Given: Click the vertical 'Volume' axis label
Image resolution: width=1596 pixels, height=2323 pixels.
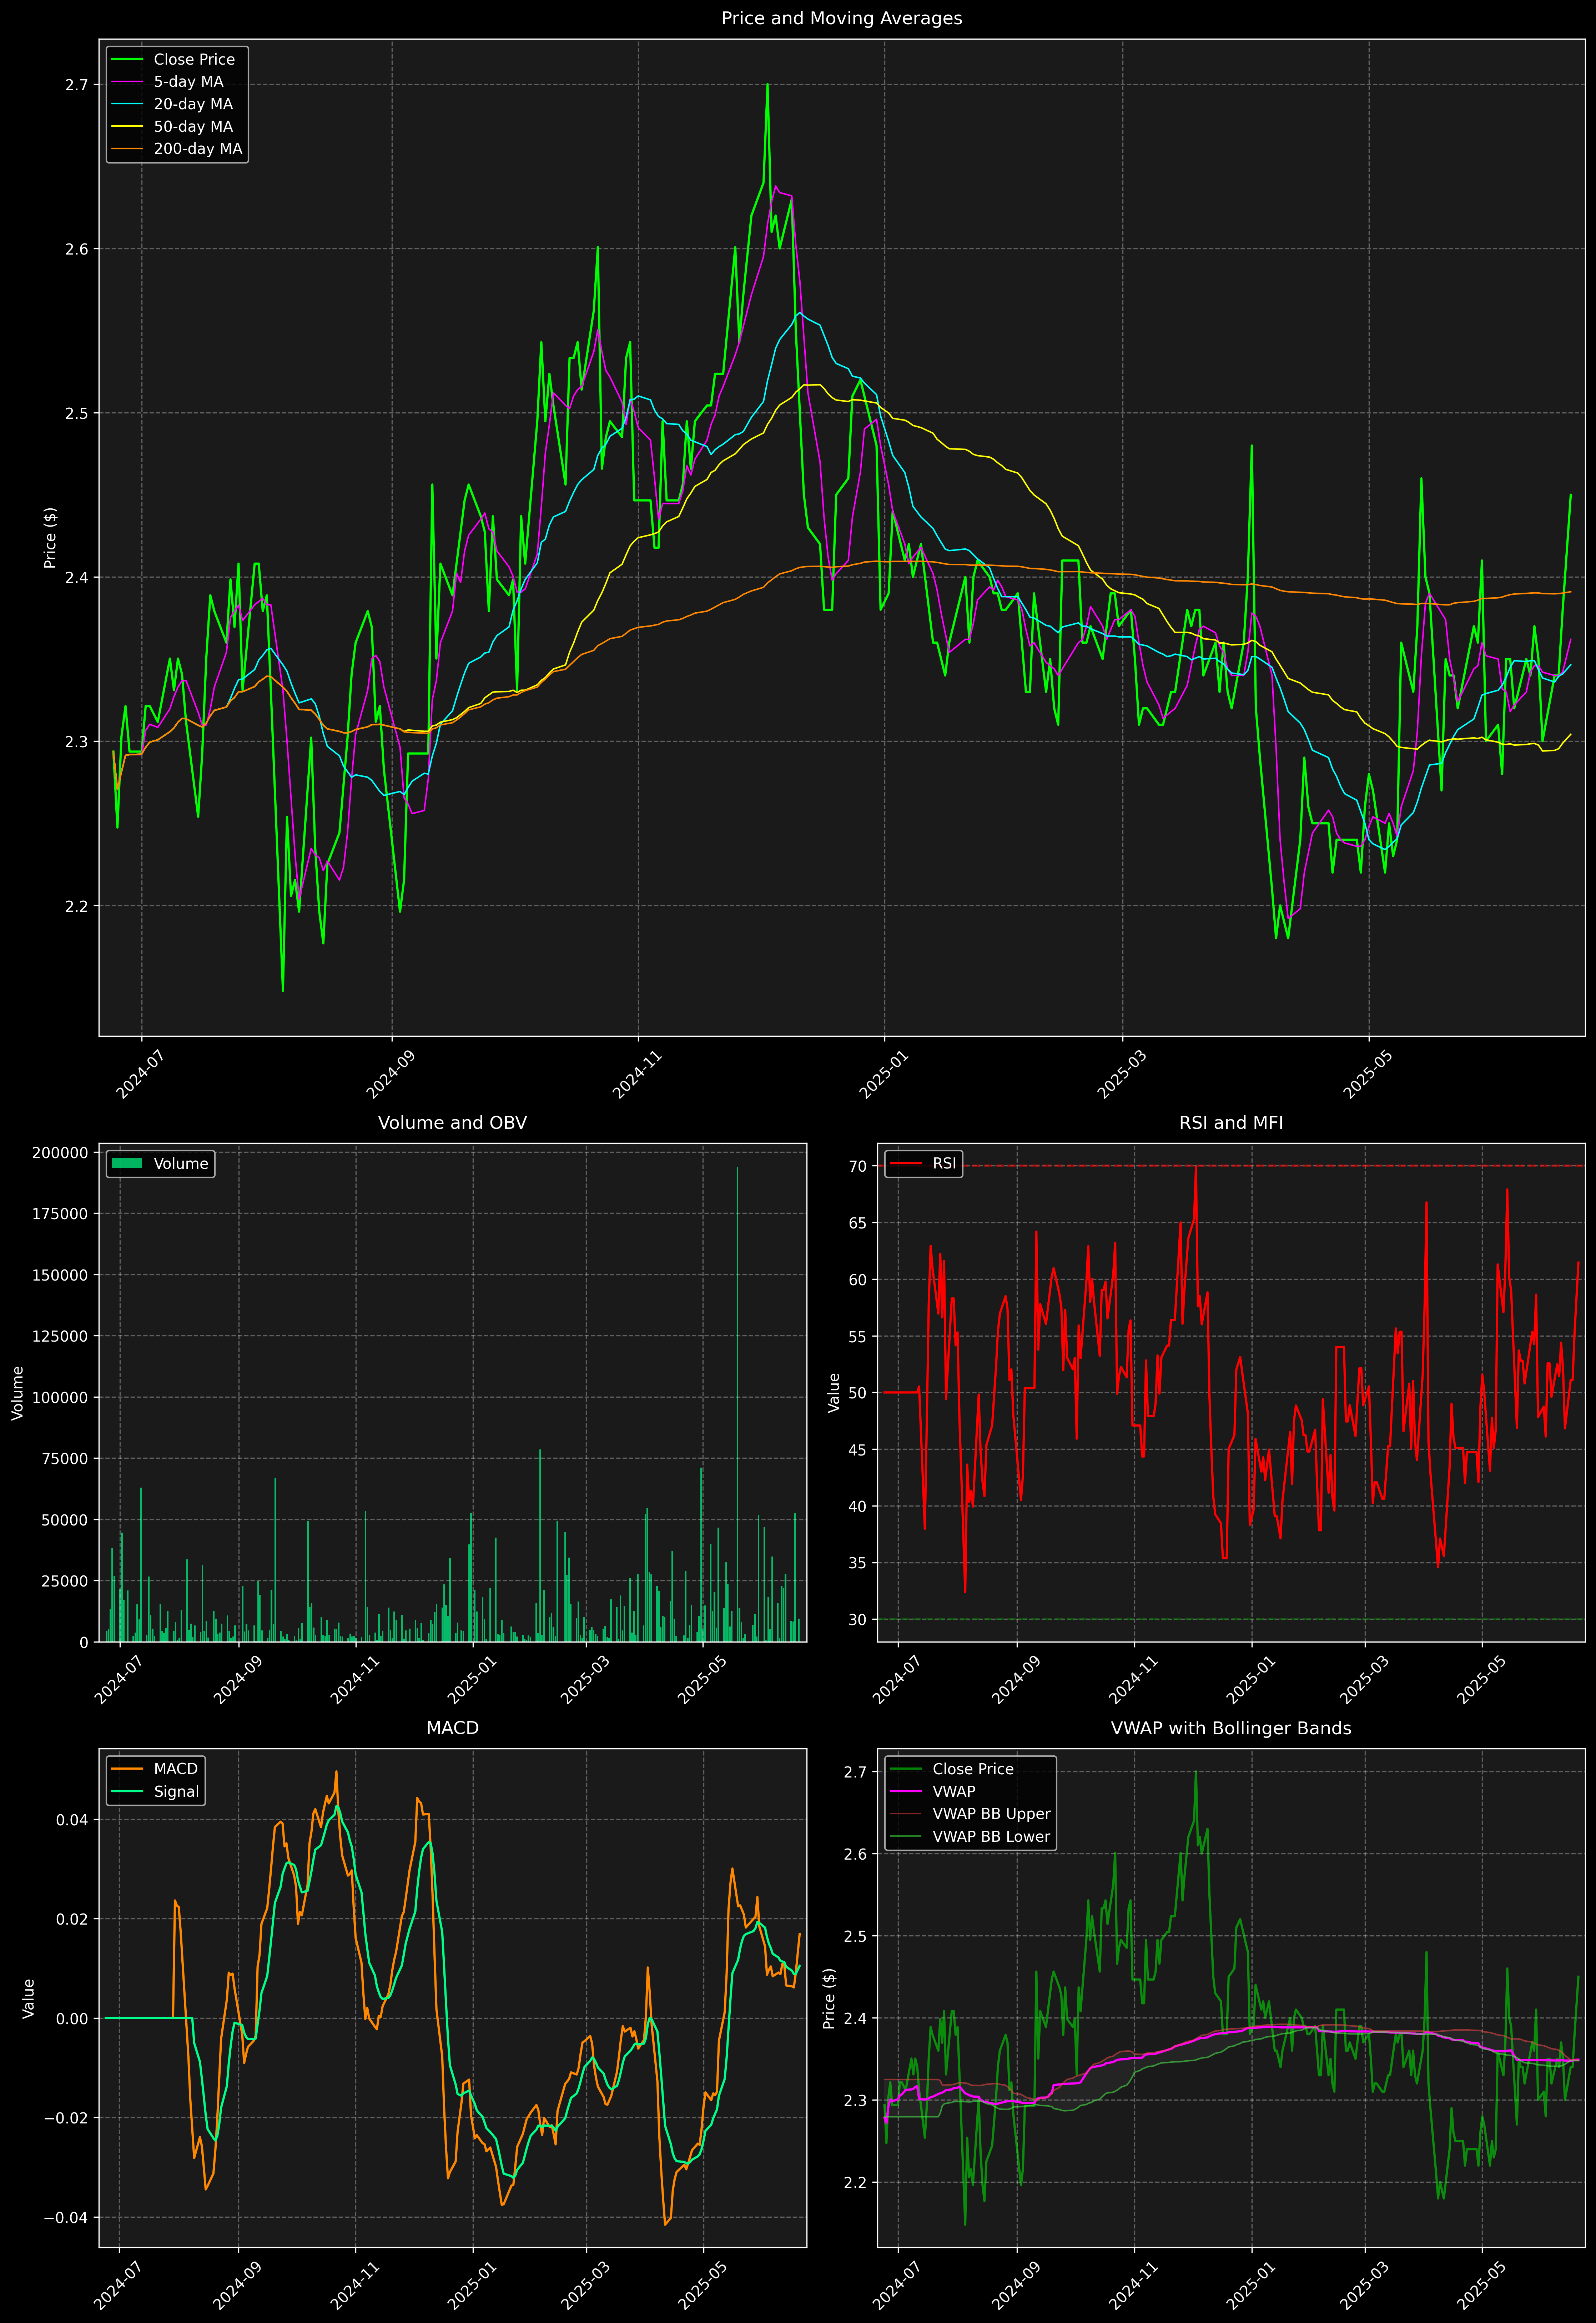Looking at the screenshot, I should pos(18,1393).
